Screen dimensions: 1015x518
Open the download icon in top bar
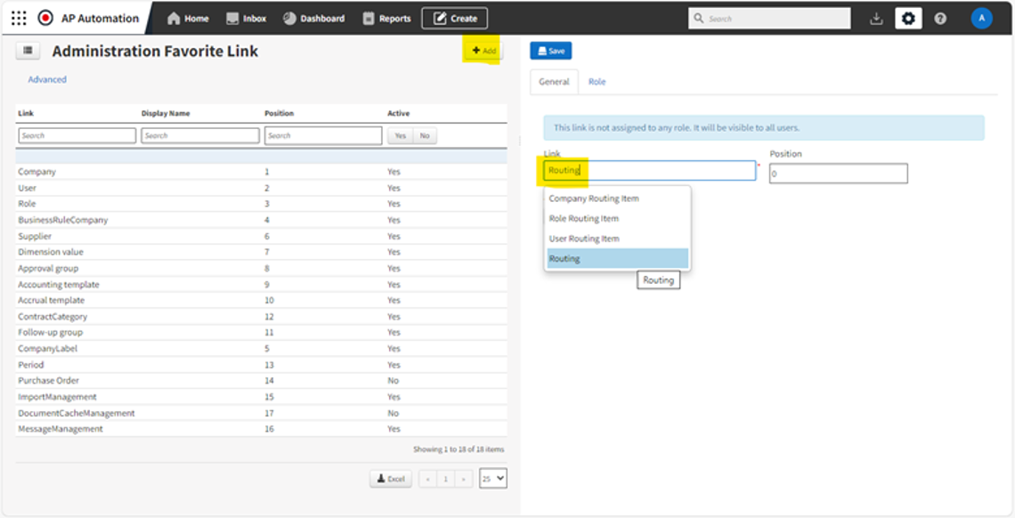(876, 18)
